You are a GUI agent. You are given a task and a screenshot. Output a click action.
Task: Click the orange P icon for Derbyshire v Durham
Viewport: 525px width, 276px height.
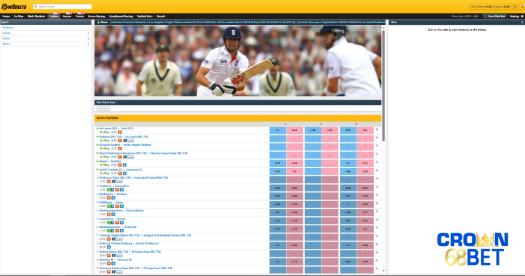tap(109, 198)
